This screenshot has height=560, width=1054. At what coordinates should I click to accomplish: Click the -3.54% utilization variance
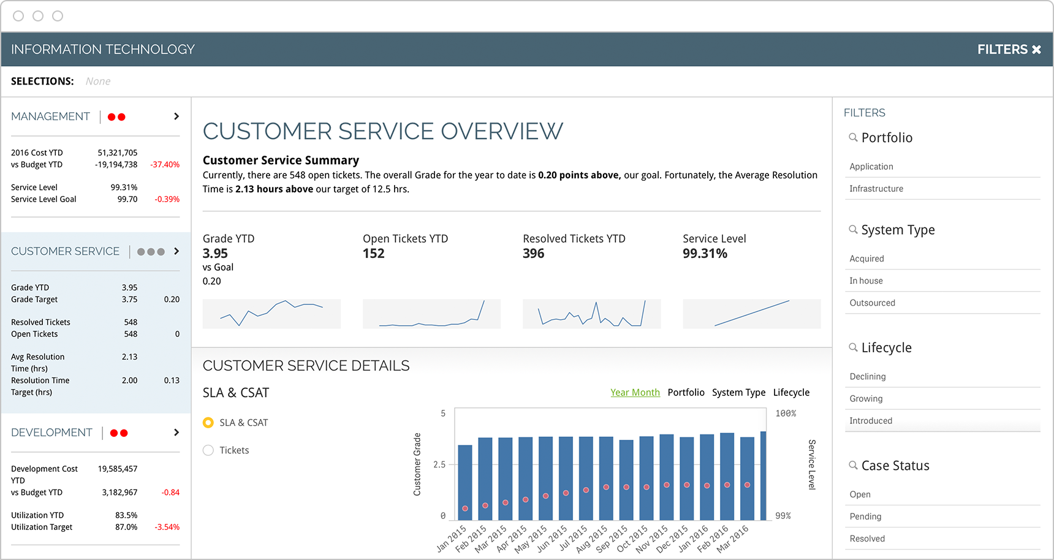pyautogui.click(x=167, y=527)
